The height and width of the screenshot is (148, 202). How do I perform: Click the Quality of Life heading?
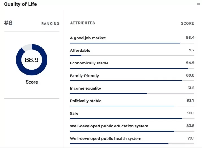coord(20,4)
